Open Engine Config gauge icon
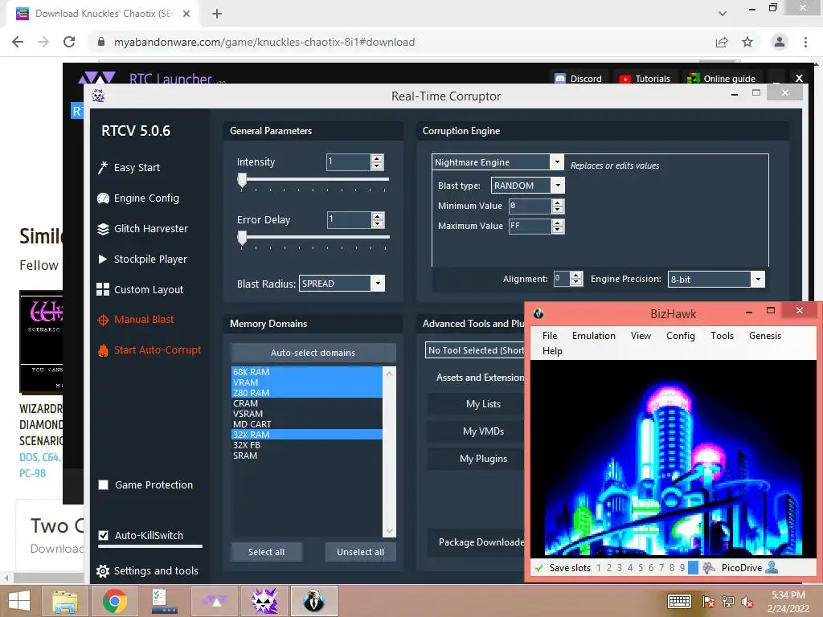The image size is (823, 617). coord(103,198)
